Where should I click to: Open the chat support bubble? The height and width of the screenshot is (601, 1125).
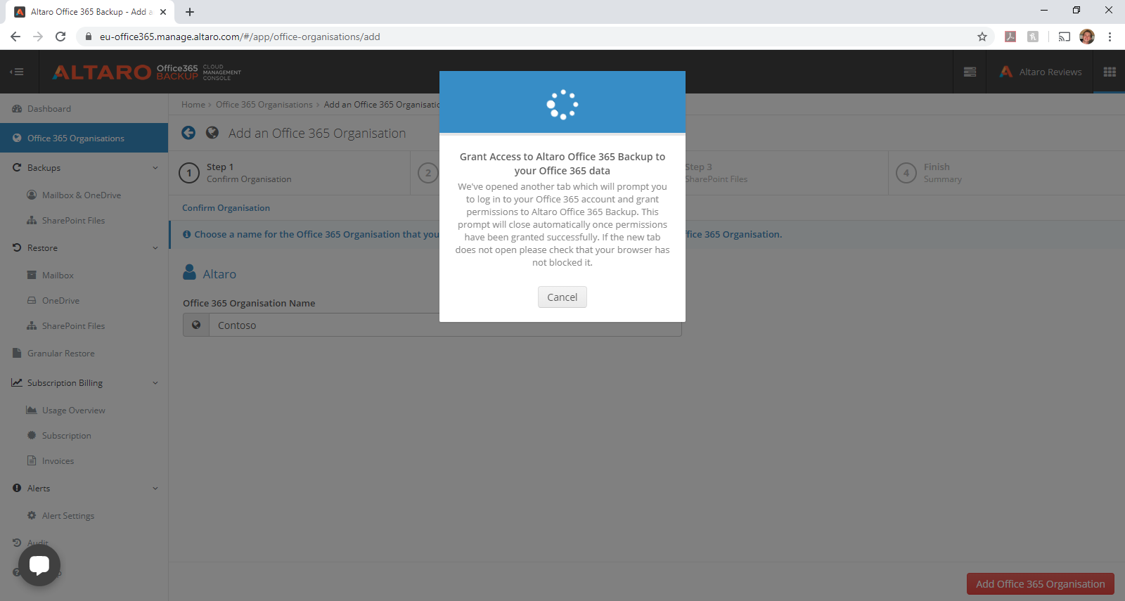click(x=39, y=565)
